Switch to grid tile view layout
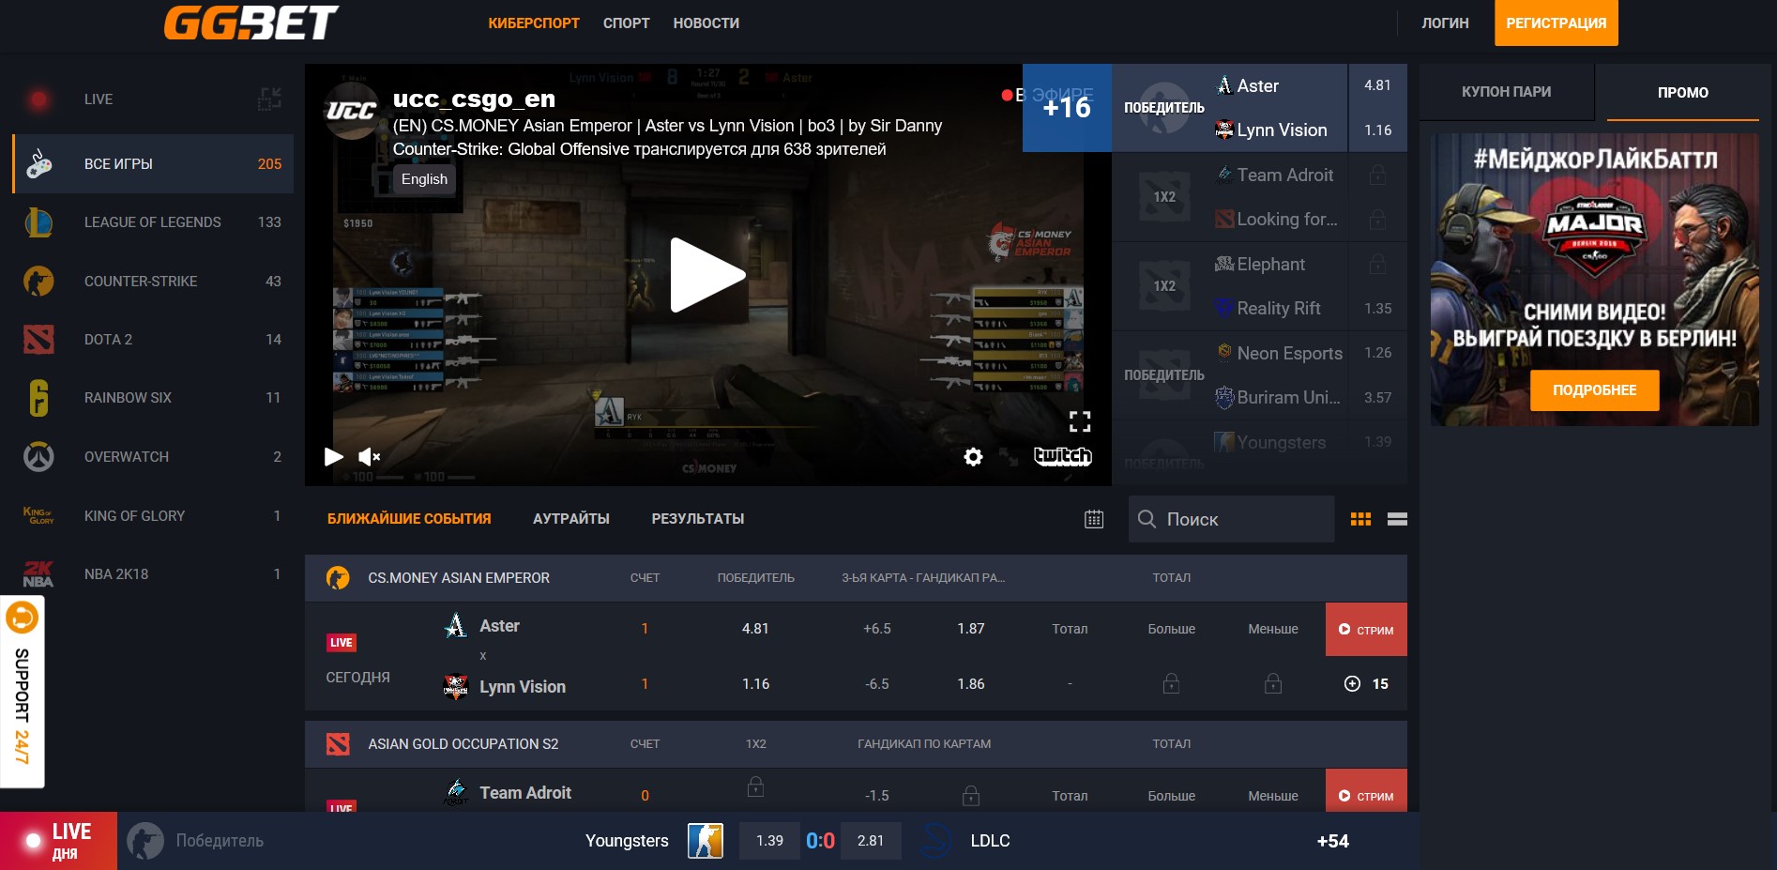The width and height of the screenshot is (1777, 870). (1360, 519)
